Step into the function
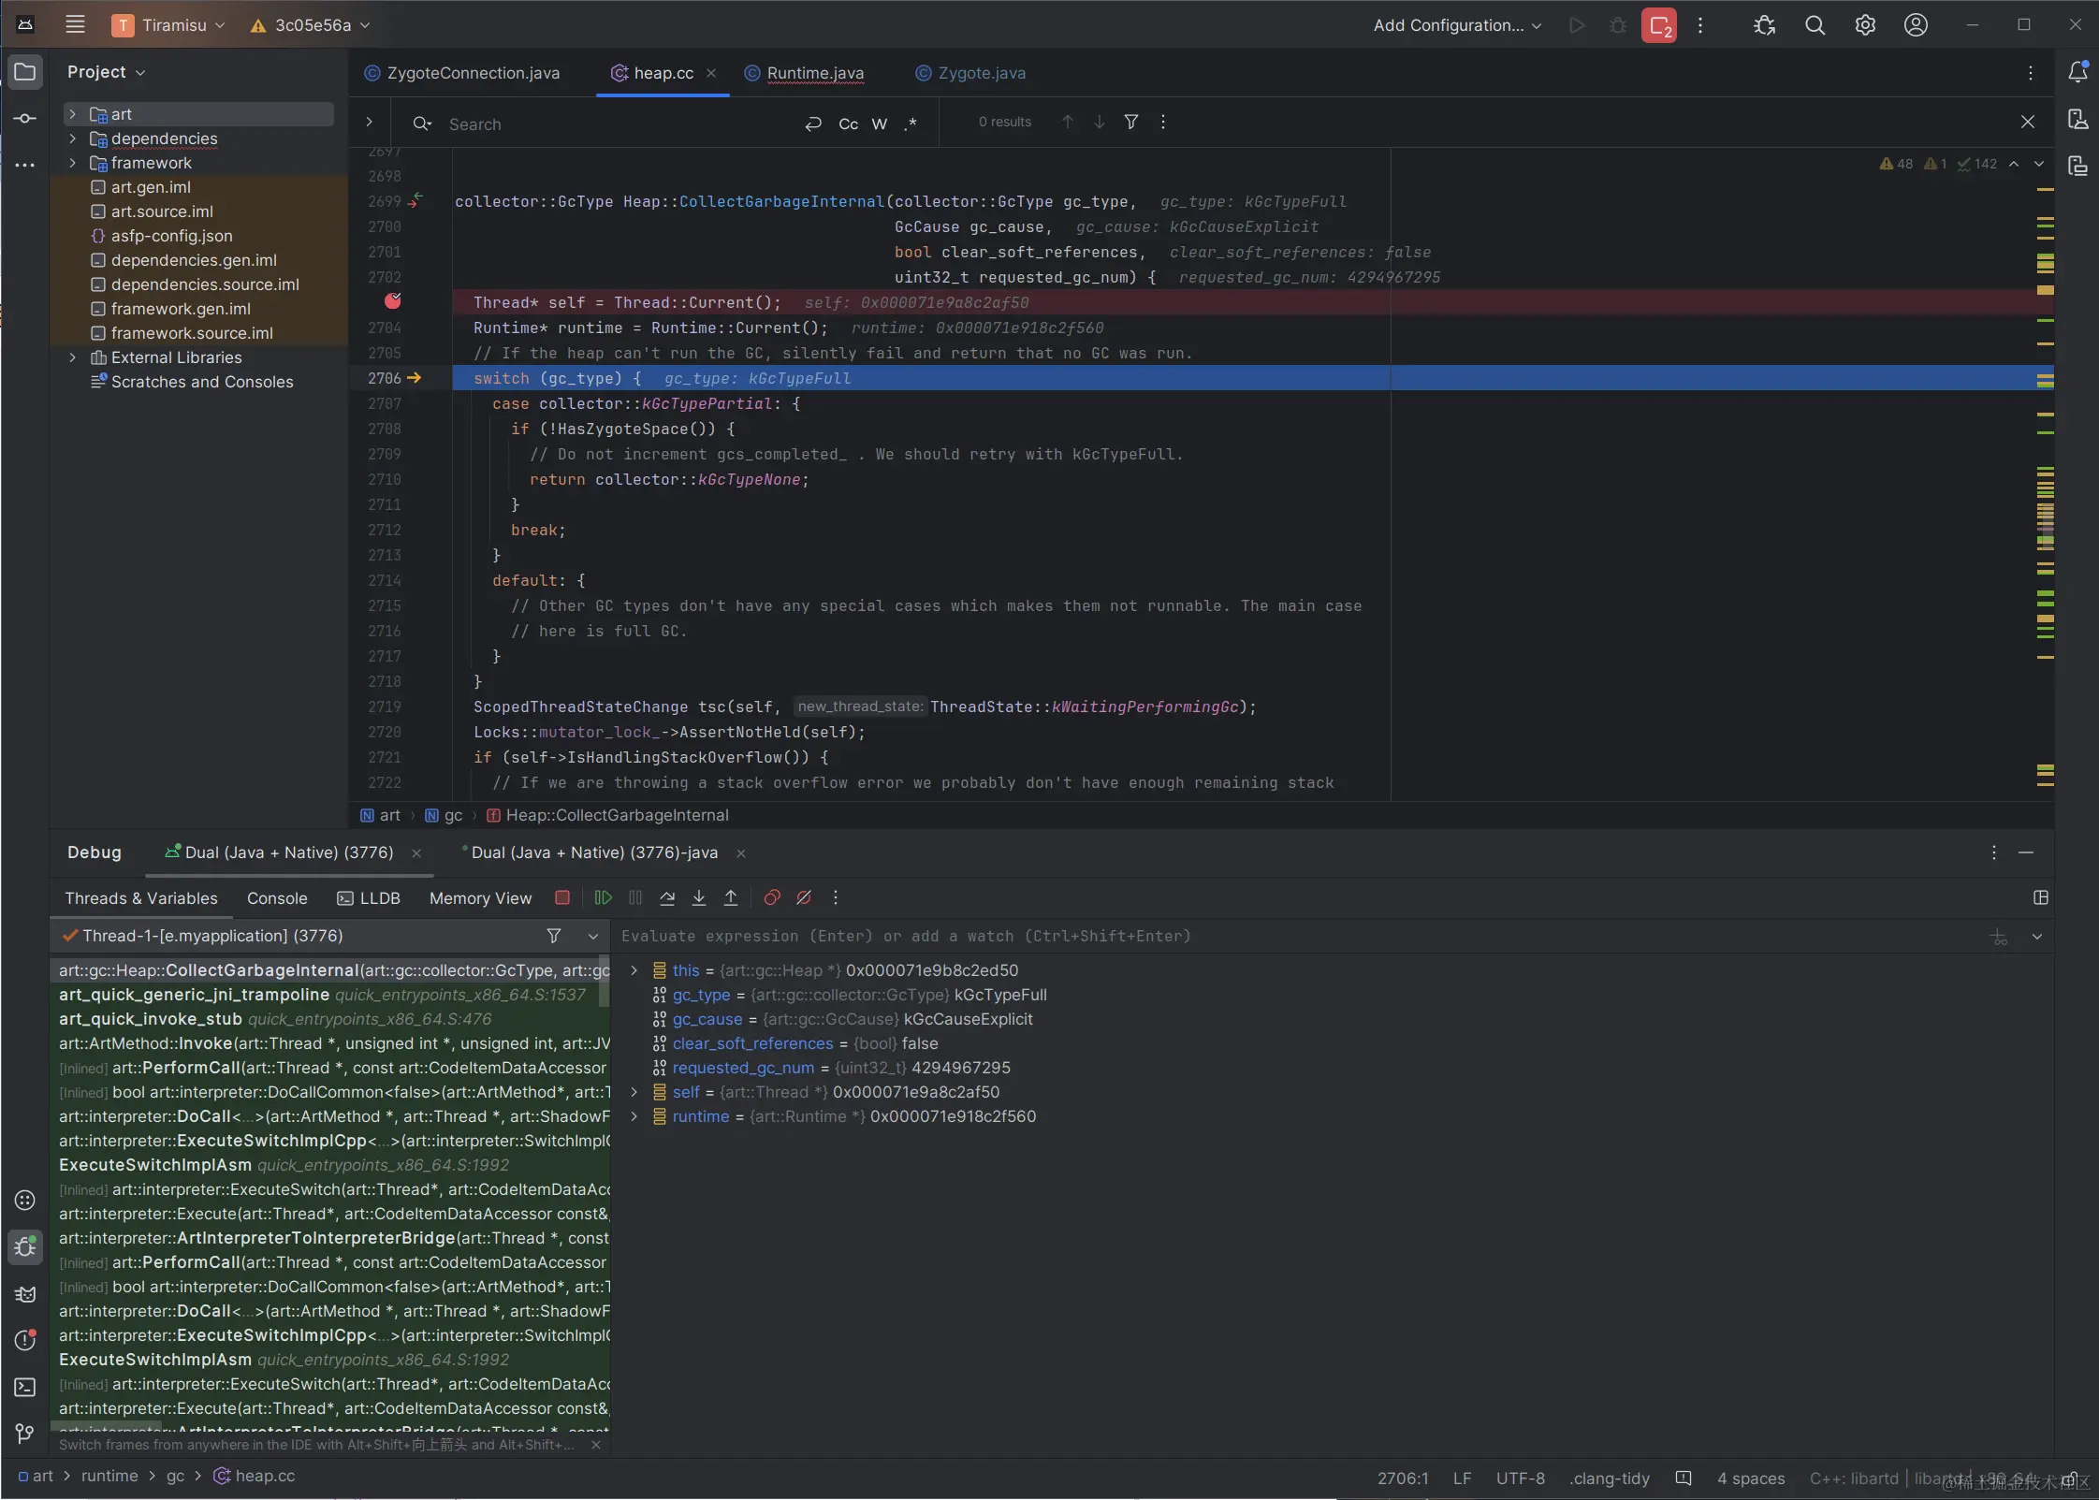2099x1500 pixels. tap(699, 897)
